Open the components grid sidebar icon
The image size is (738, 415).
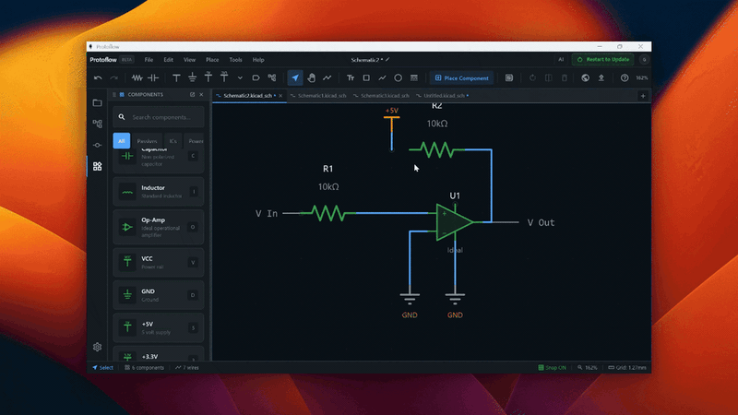(x=98, y=166)
